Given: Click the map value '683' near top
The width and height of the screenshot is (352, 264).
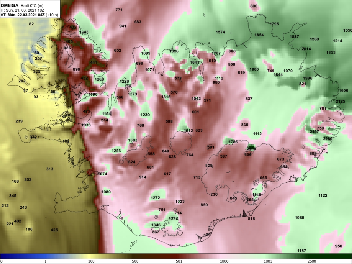Looking at the screenshot, I should pos(138,22).
